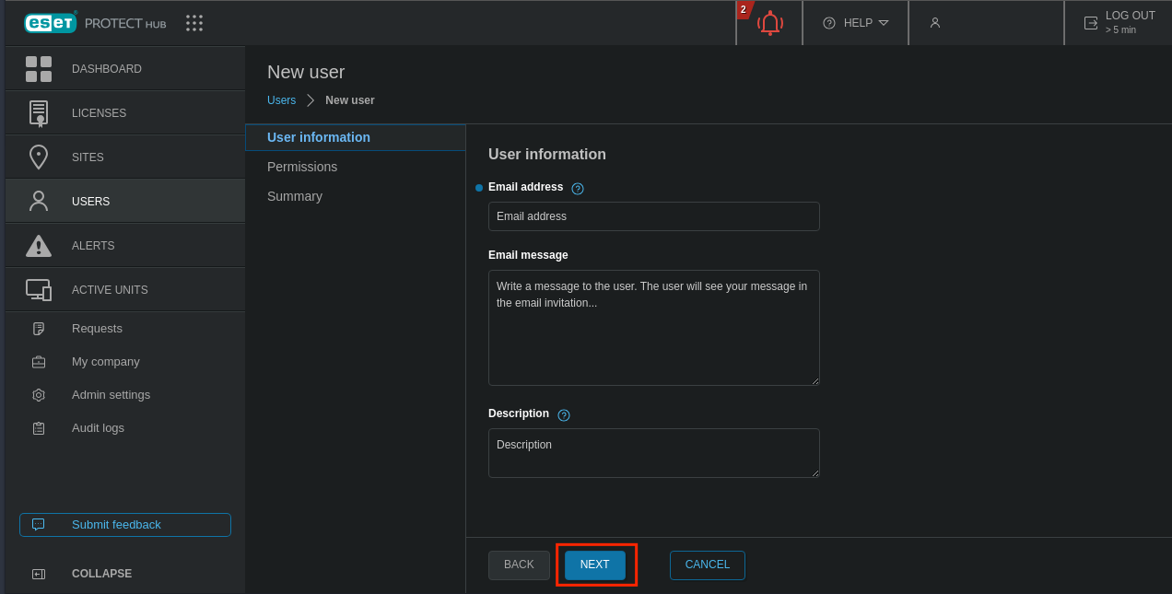
Task: Click the Sites location pin icon
Action: point(39,157)
